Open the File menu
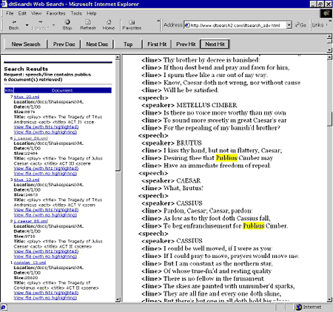The width and height of the screenshot is (333, 312). click(10, 13)
